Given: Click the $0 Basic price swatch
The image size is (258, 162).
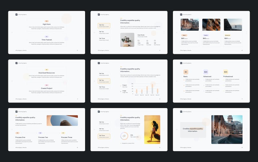Looking at the screenshot, I should tap(186, 72).
